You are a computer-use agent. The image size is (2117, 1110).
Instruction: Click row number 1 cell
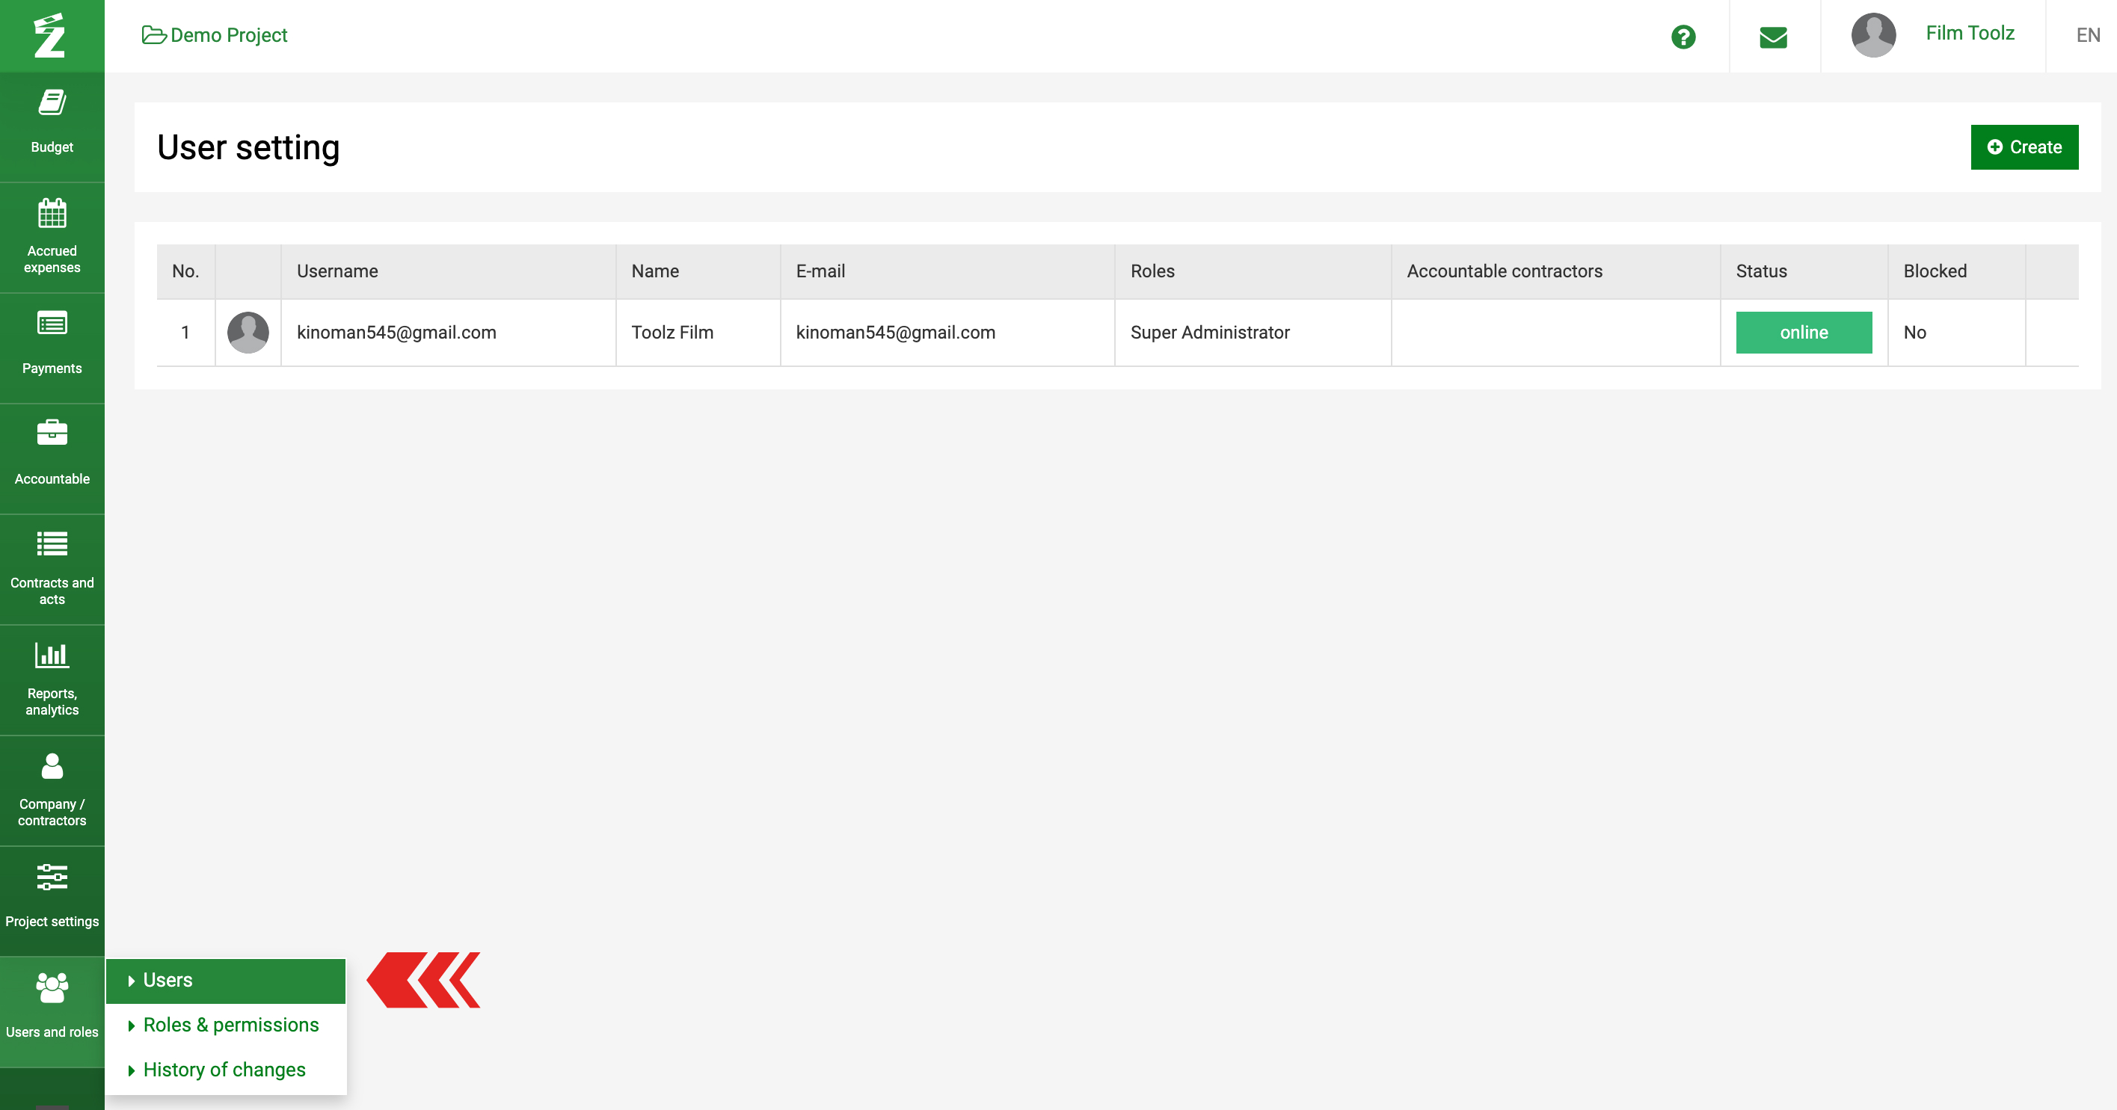click(185, 332)
